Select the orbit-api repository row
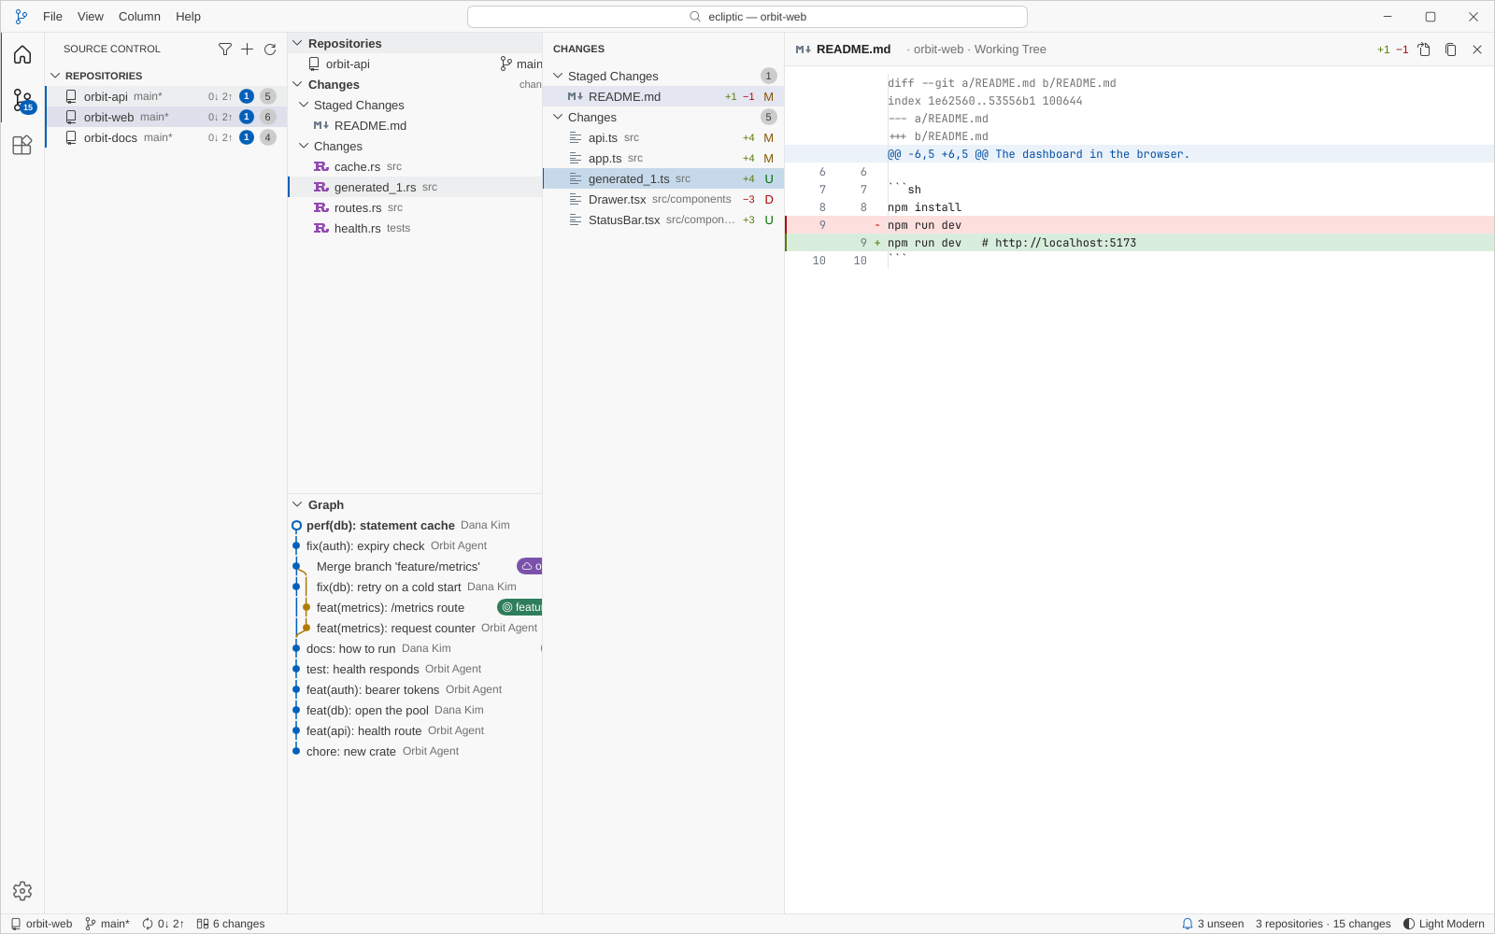The height and width of the screenshot is (934, 1495). (x=166, y=96)
